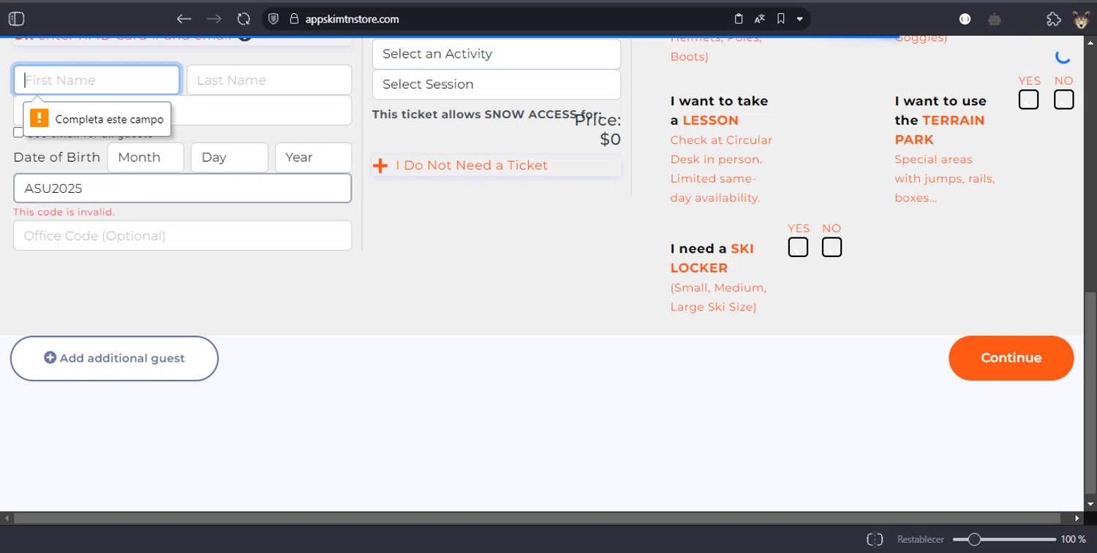
Task: Expand the Select an Activity dropdown
Action: 497,54
